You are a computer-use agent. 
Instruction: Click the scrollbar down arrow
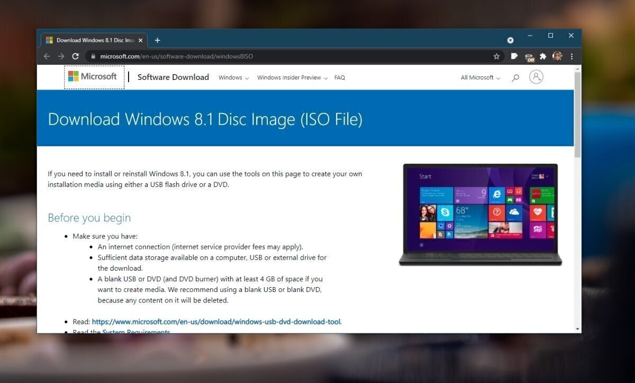(576, 328)
